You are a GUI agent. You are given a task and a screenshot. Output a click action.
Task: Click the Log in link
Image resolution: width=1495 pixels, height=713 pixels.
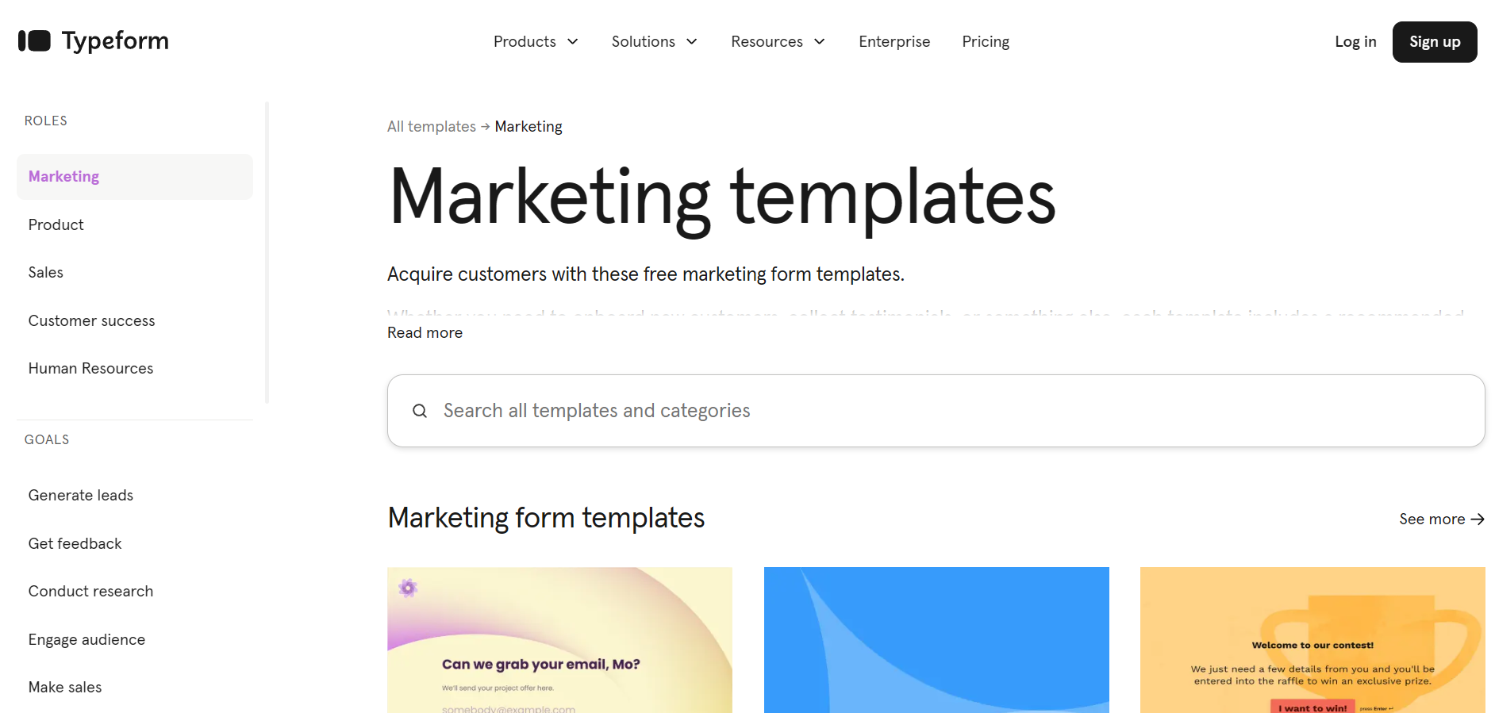(1355, 42)
